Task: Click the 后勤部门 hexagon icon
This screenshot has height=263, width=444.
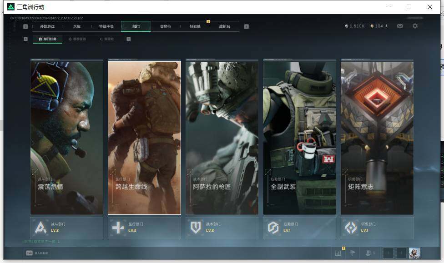Action: [x=273, y=228]
